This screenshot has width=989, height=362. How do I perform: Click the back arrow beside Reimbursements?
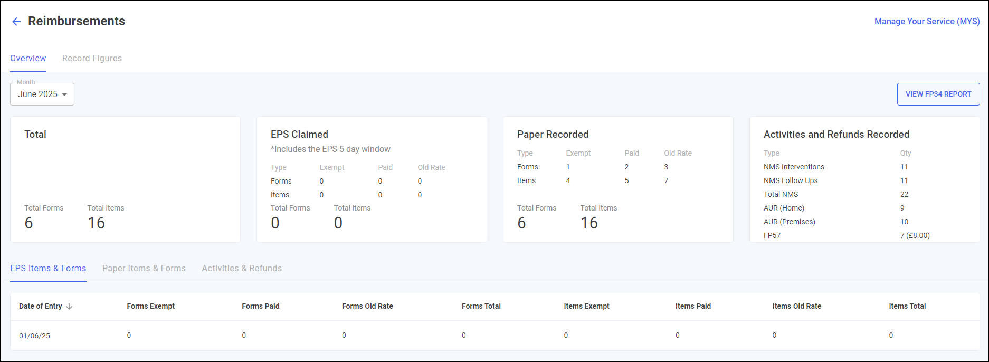(x=16, y=22)
